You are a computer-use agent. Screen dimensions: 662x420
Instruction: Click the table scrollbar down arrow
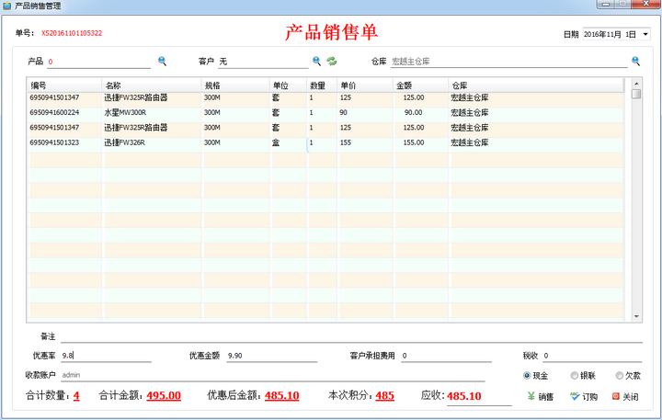[636, 316]
